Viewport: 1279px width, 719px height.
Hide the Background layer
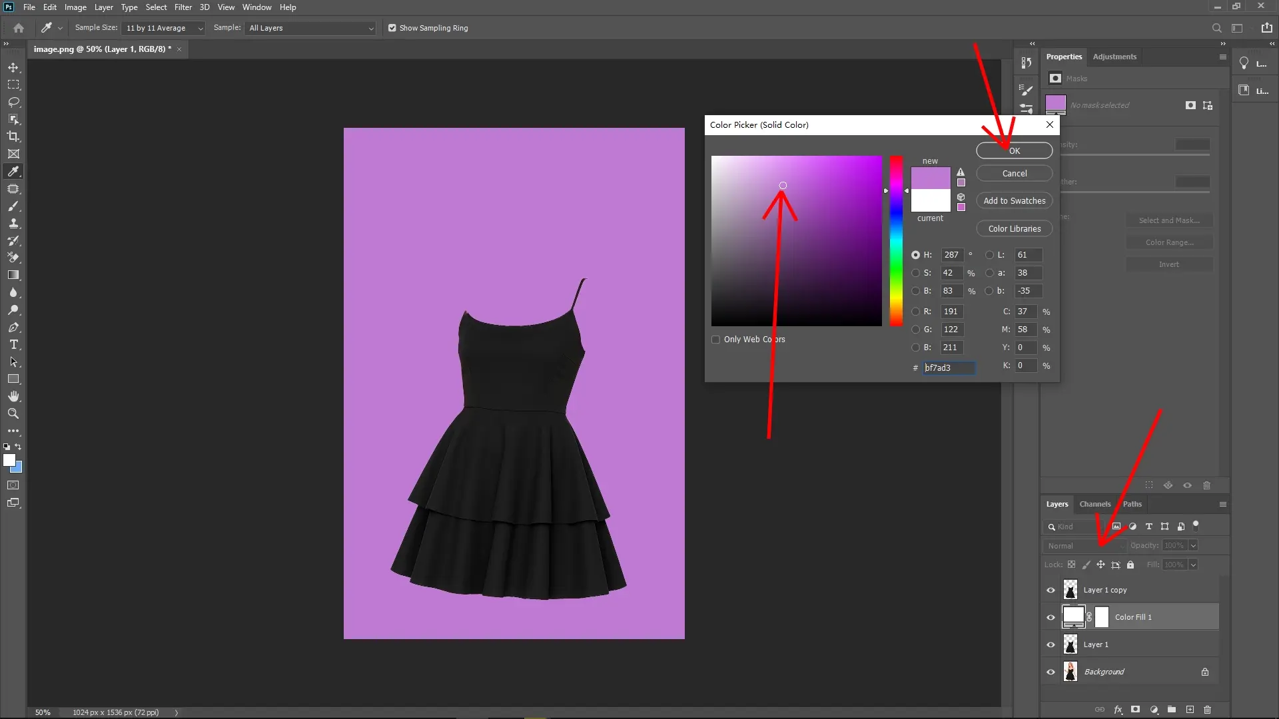point(1050,672)
